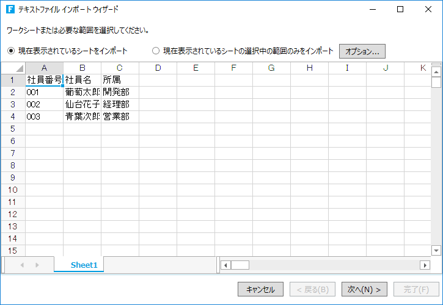Viewport: 443px width, 305px height.
Task: Click the horizontal scrollbar right arrow
Action: [425, 265]
